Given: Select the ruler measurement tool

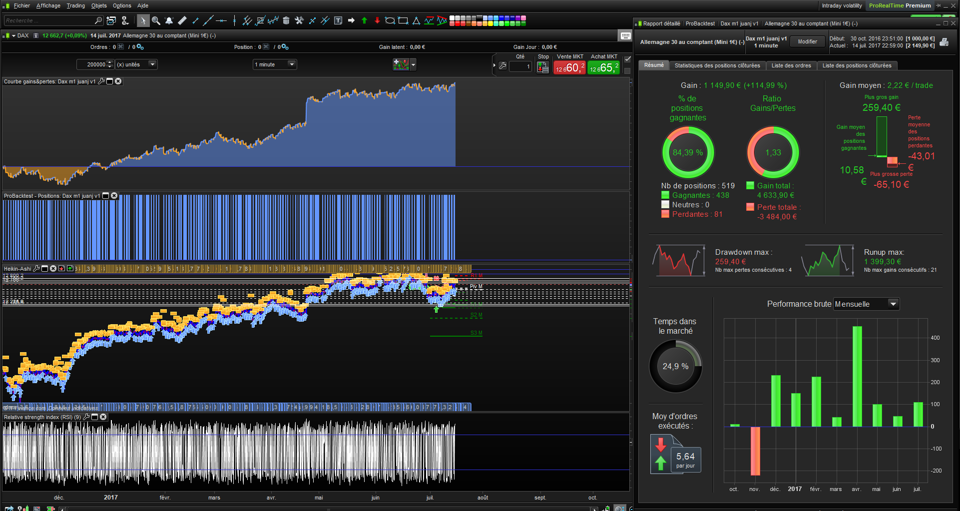Looking at the screenshot, I should [182, 20].
